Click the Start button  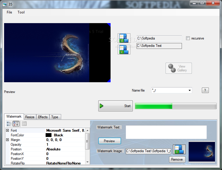click(116, 106)
